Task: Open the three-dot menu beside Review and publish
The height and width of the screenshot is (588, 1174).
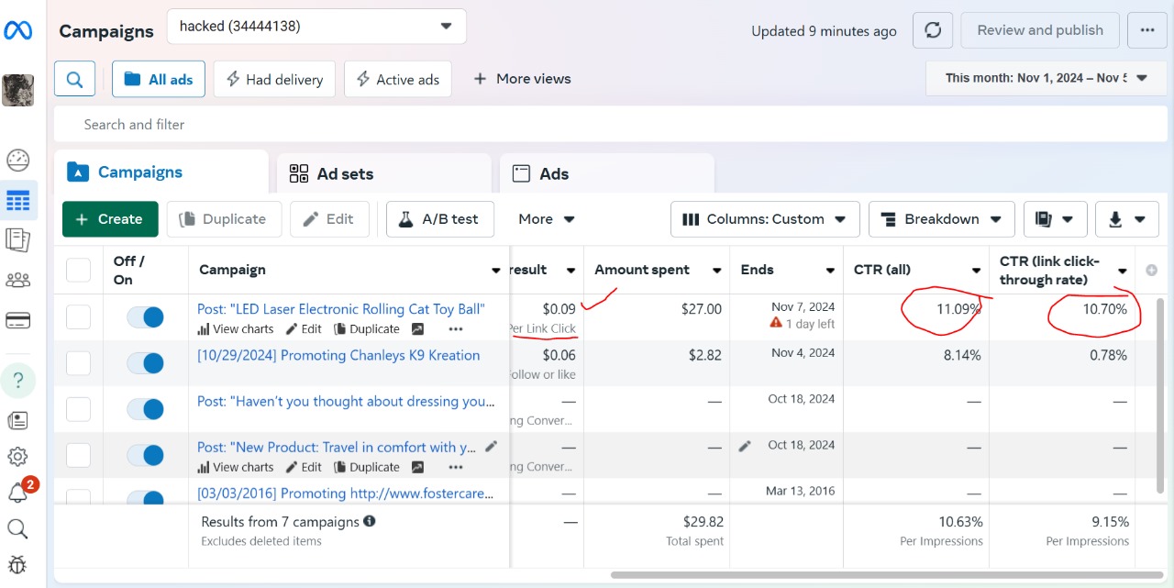Action: click(x=1147, y=30)
